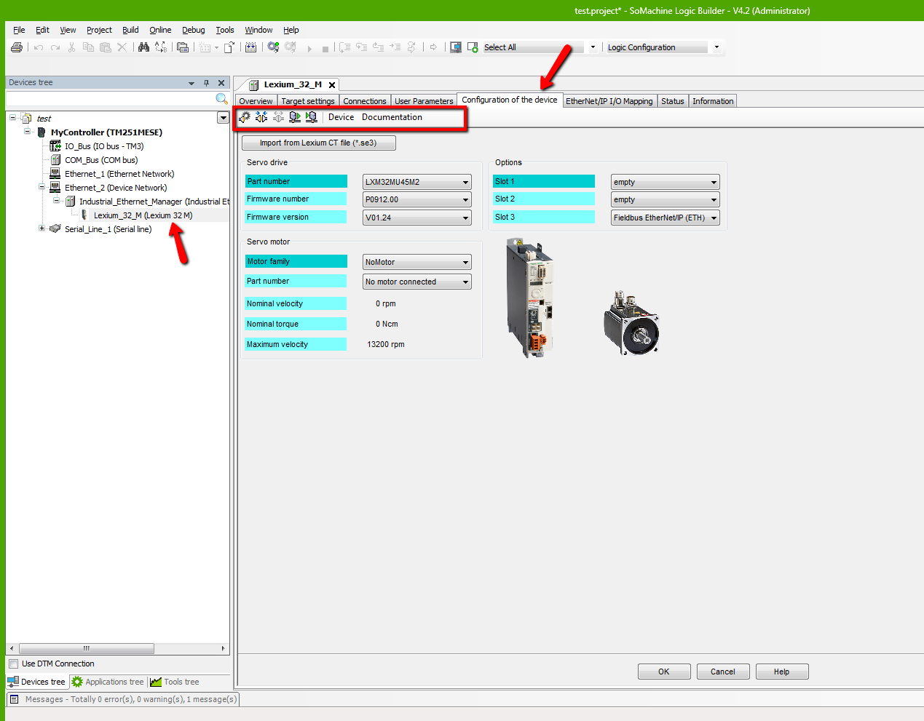
Task: Click the Paste clipboard icon
Action: pos(106,47)
